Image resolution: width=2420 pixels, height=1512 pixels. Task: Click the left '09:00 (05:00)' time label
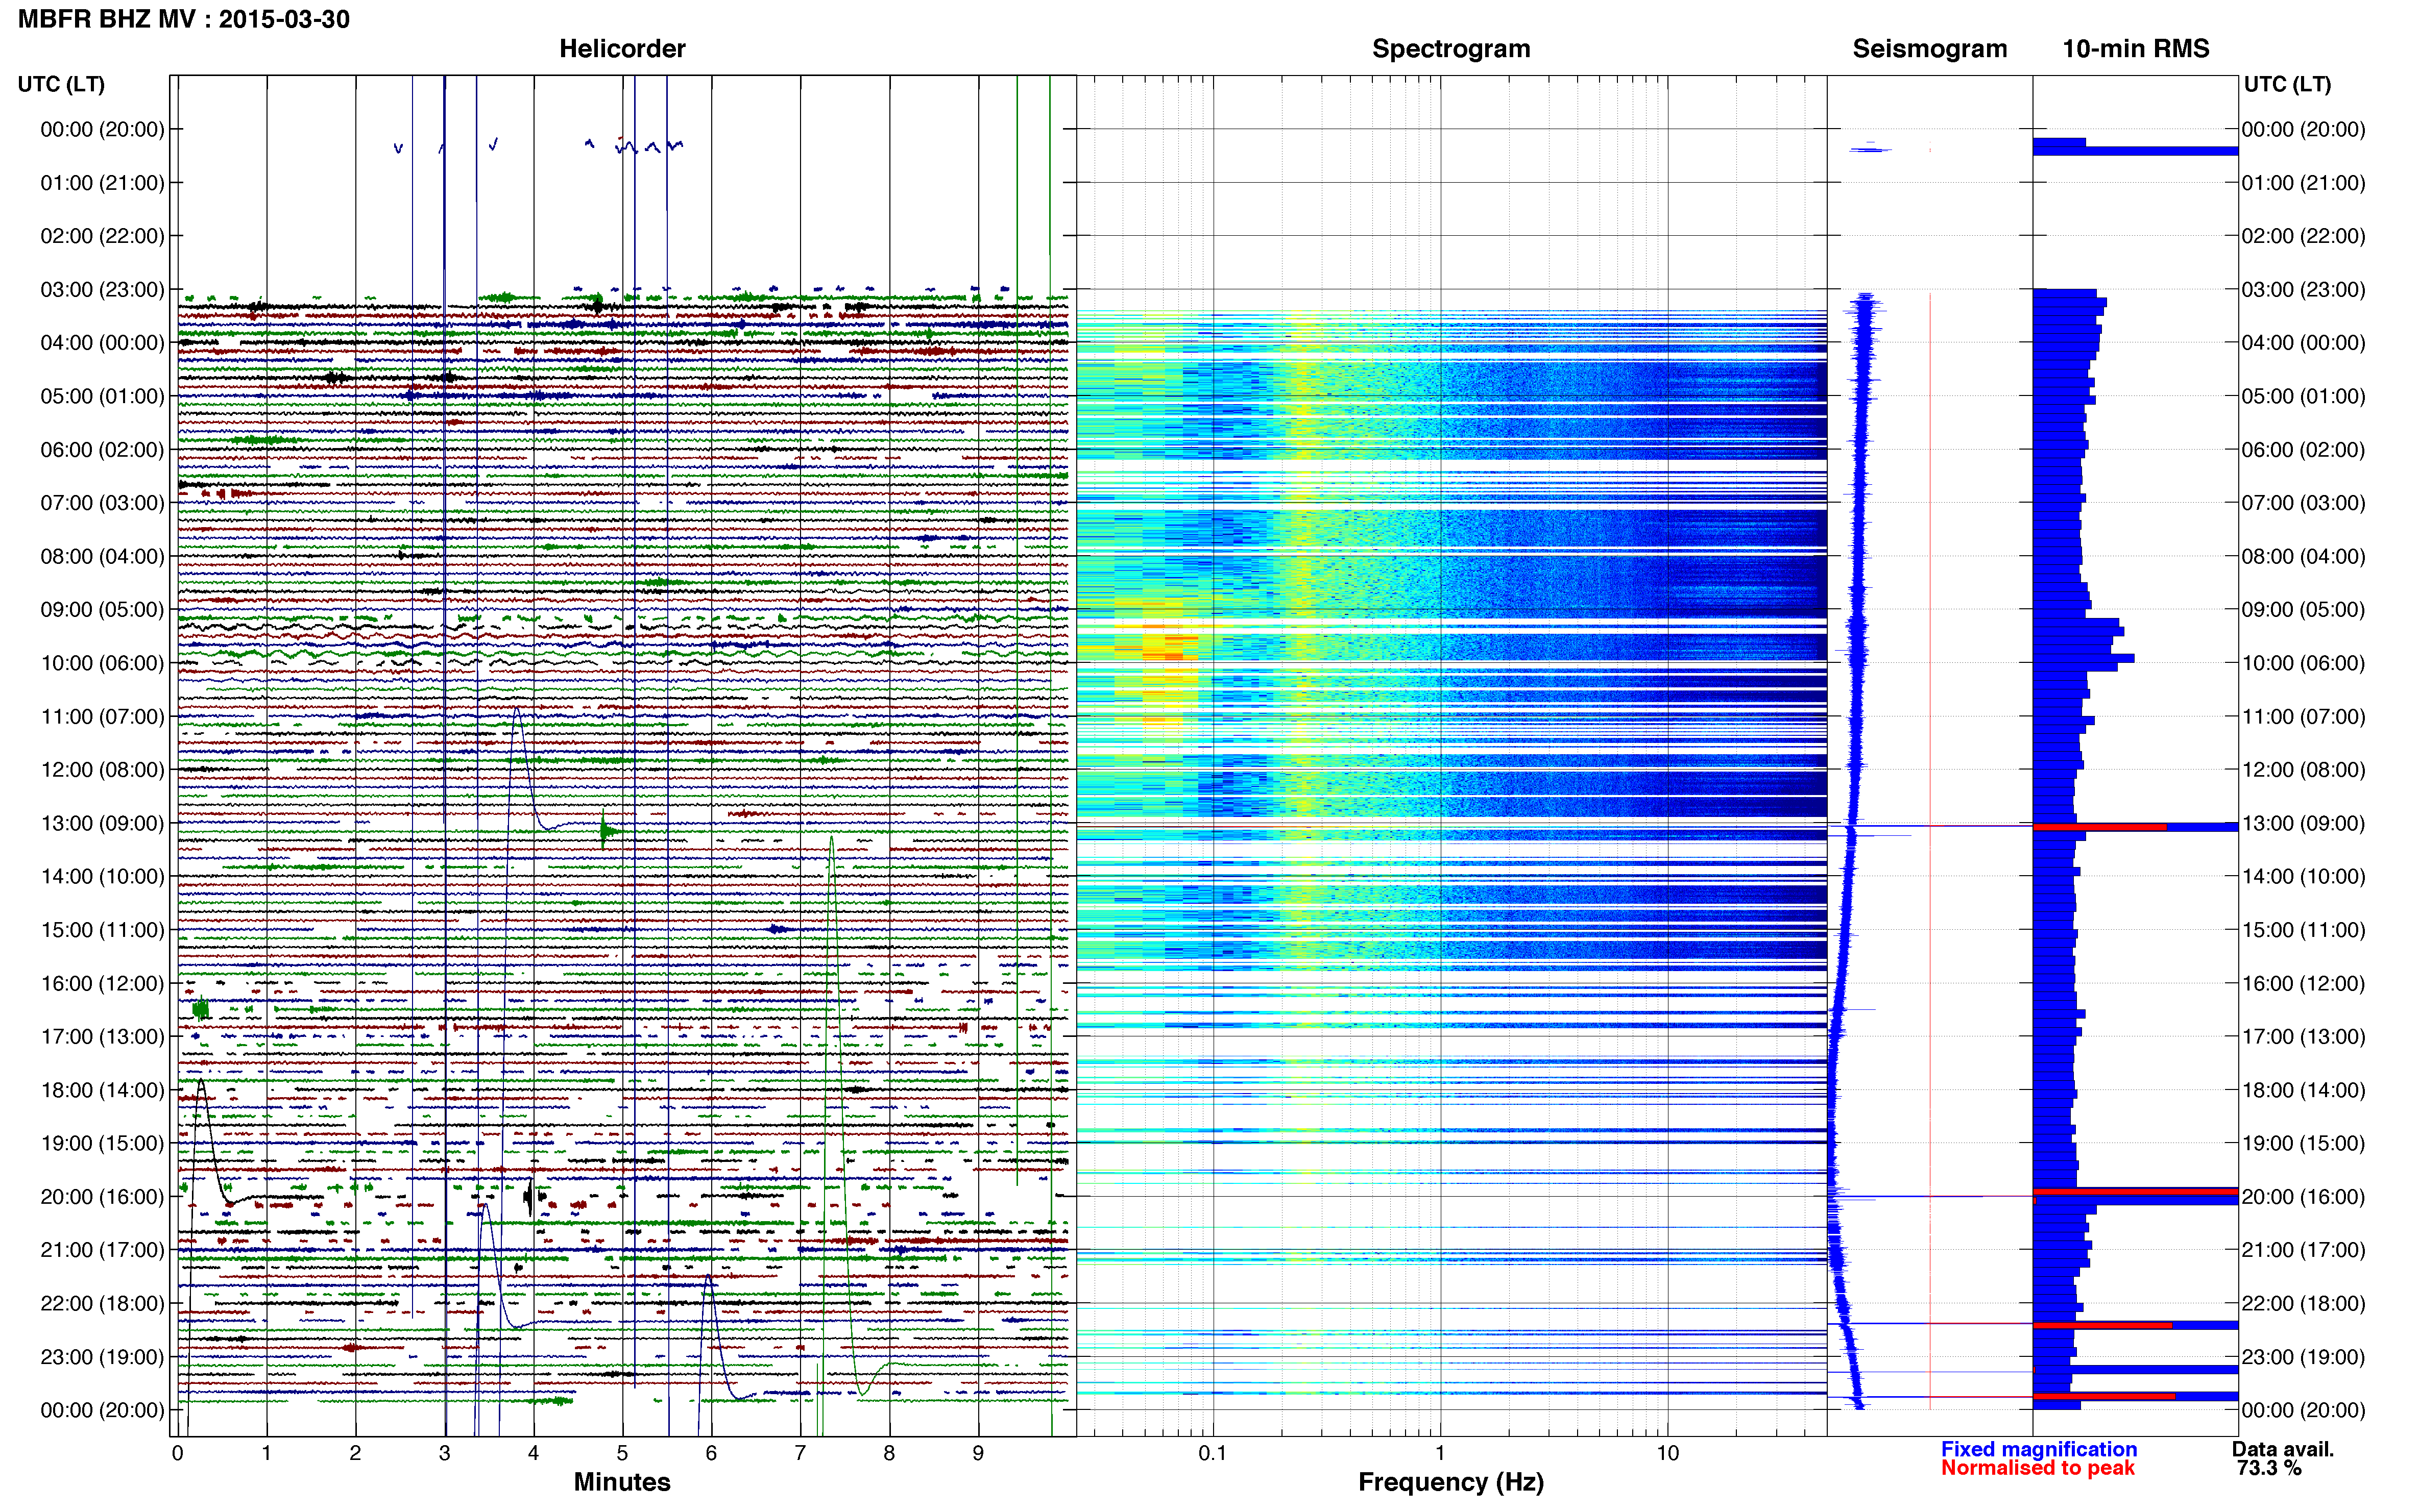click(x=102, y=609)
